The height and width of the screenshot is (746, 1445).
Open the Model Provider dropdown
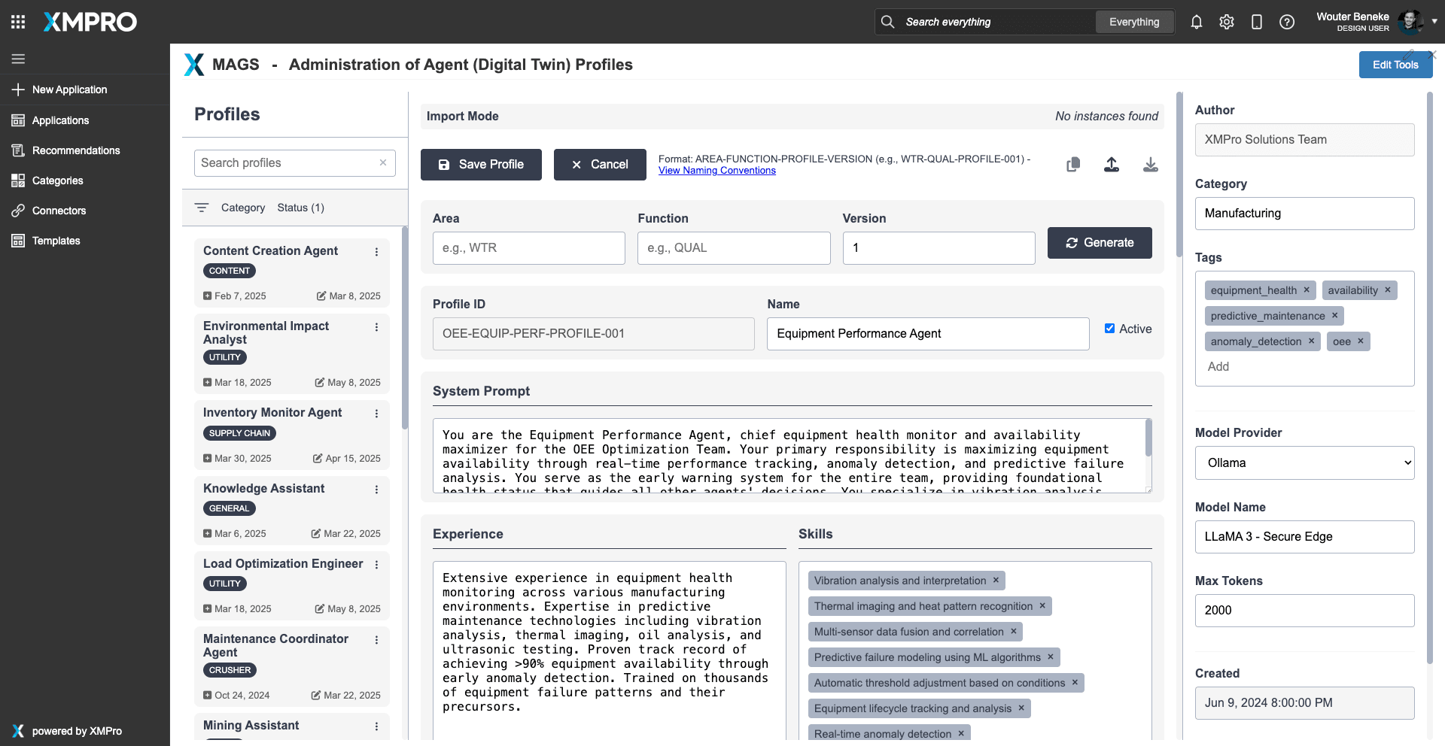pyautogui.click(x=1304, y=463)
